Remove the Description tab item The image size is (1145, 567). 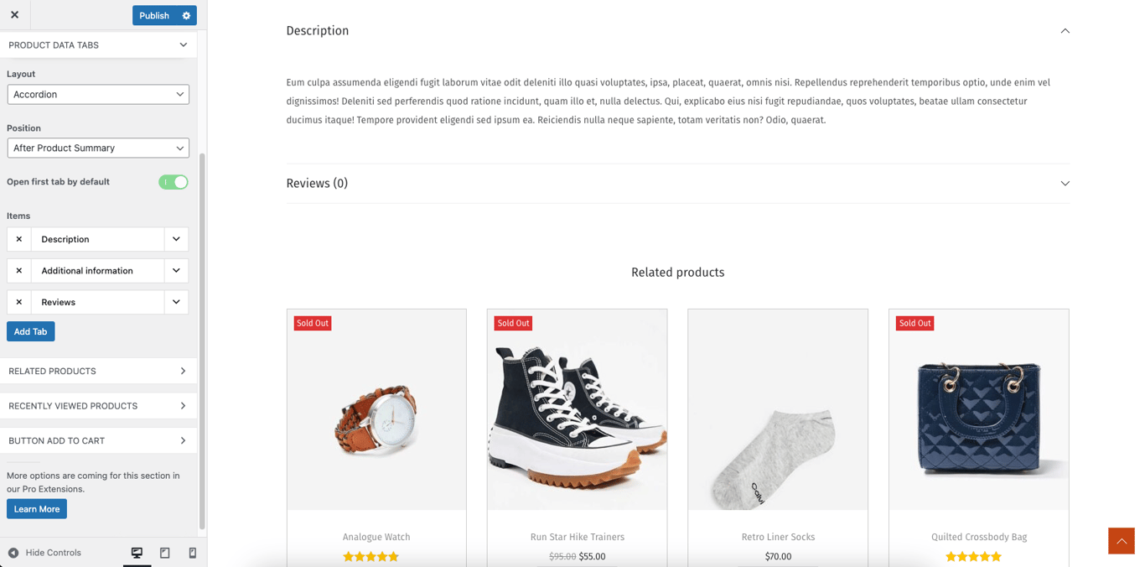point(18,239)
